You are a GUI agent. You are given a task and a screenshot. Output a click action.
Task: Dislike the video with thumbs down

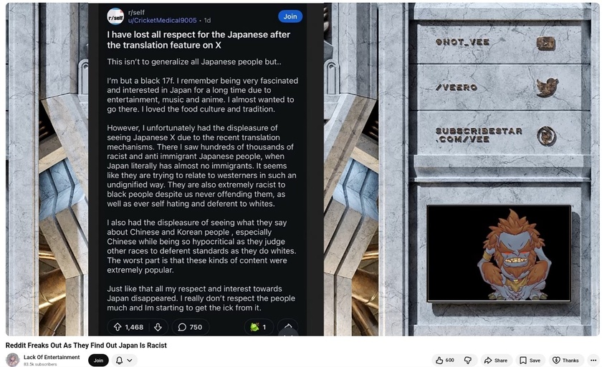pyautogui.click(x=468, y=360)
